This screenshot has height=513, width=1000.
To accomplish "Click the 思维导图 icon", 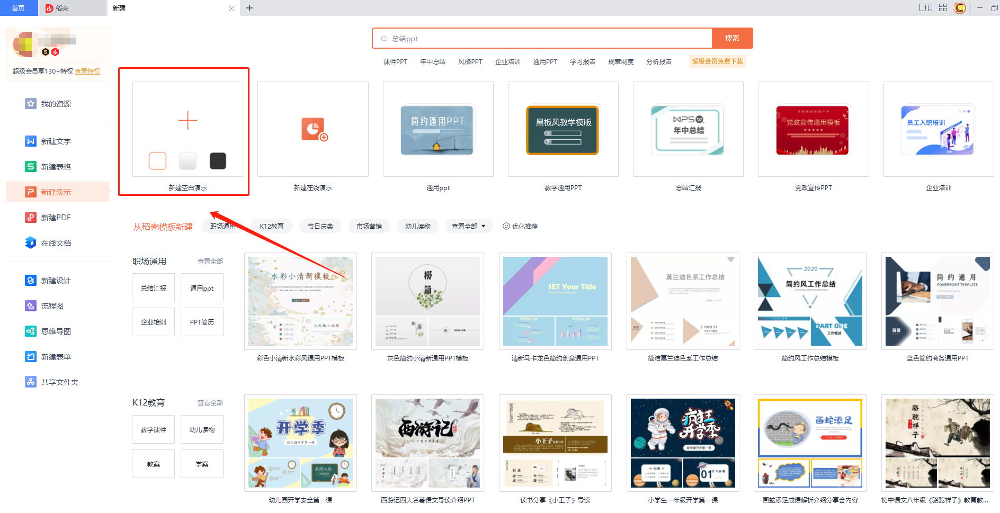I will (x=31, y=331).
